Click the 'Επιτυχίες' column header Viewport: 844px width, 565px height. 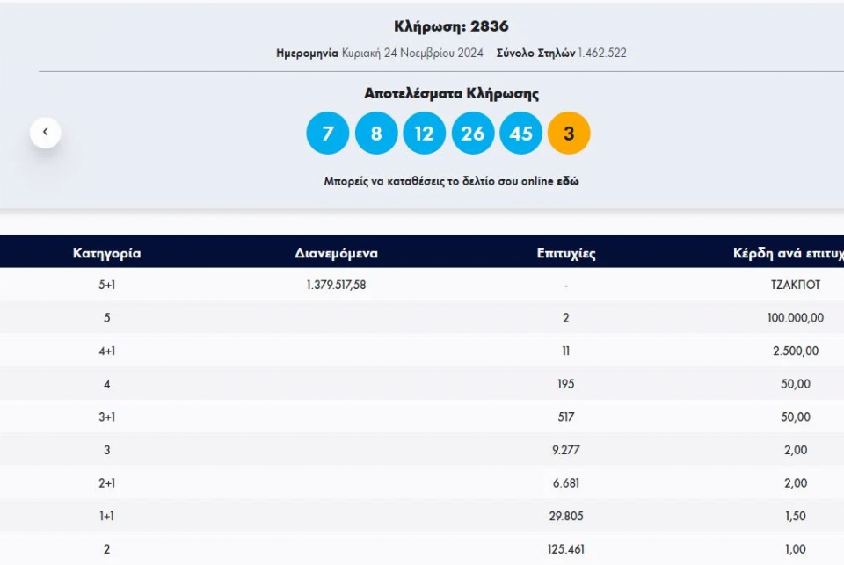pyautogui.click(x=566, y=253)
